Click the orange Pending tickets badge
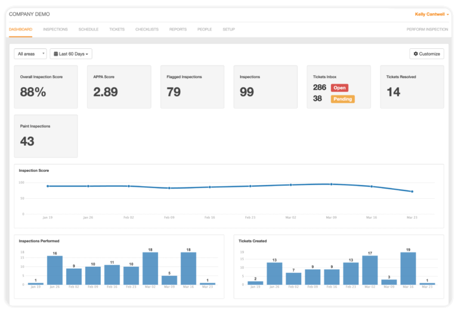458x314 pixels. pos(342,98)
